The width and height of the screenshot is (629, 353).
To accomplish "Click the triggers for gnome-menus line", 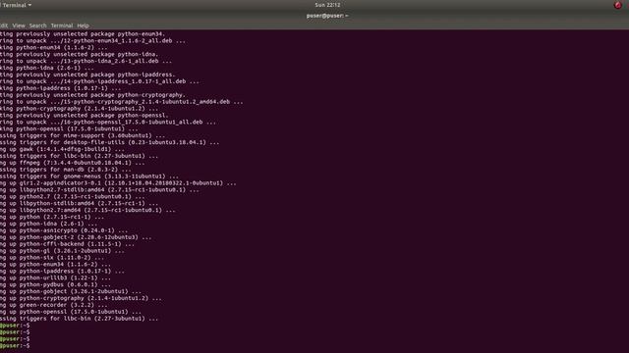I will point(89,176).
